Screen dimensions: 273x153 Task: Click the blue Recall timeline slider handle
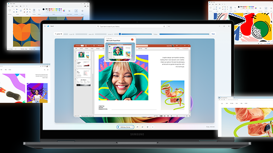pyautogui.click(x=120, y=34)
